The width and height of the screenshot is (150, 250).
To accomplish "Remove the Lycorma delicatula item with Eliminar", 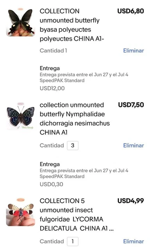I will pyautogui.click(x=134, y=241).
